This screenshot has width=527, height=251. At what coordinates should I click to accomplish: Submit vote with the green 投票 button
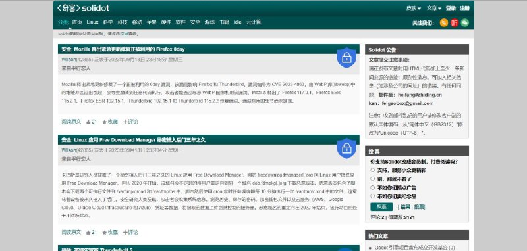click(x=381, y=207)
